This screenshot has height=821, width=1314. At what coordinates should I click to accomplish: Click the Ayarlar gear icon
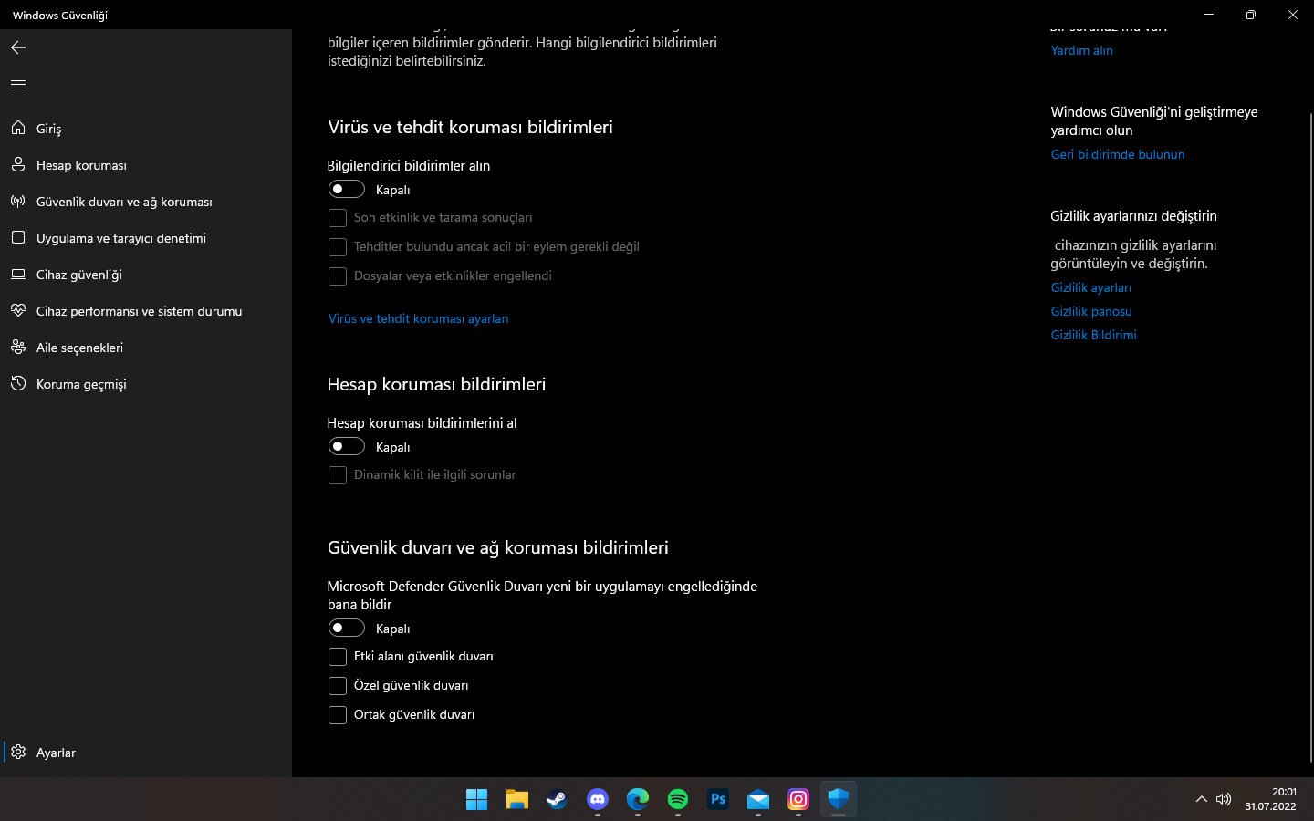coord(18,753)
